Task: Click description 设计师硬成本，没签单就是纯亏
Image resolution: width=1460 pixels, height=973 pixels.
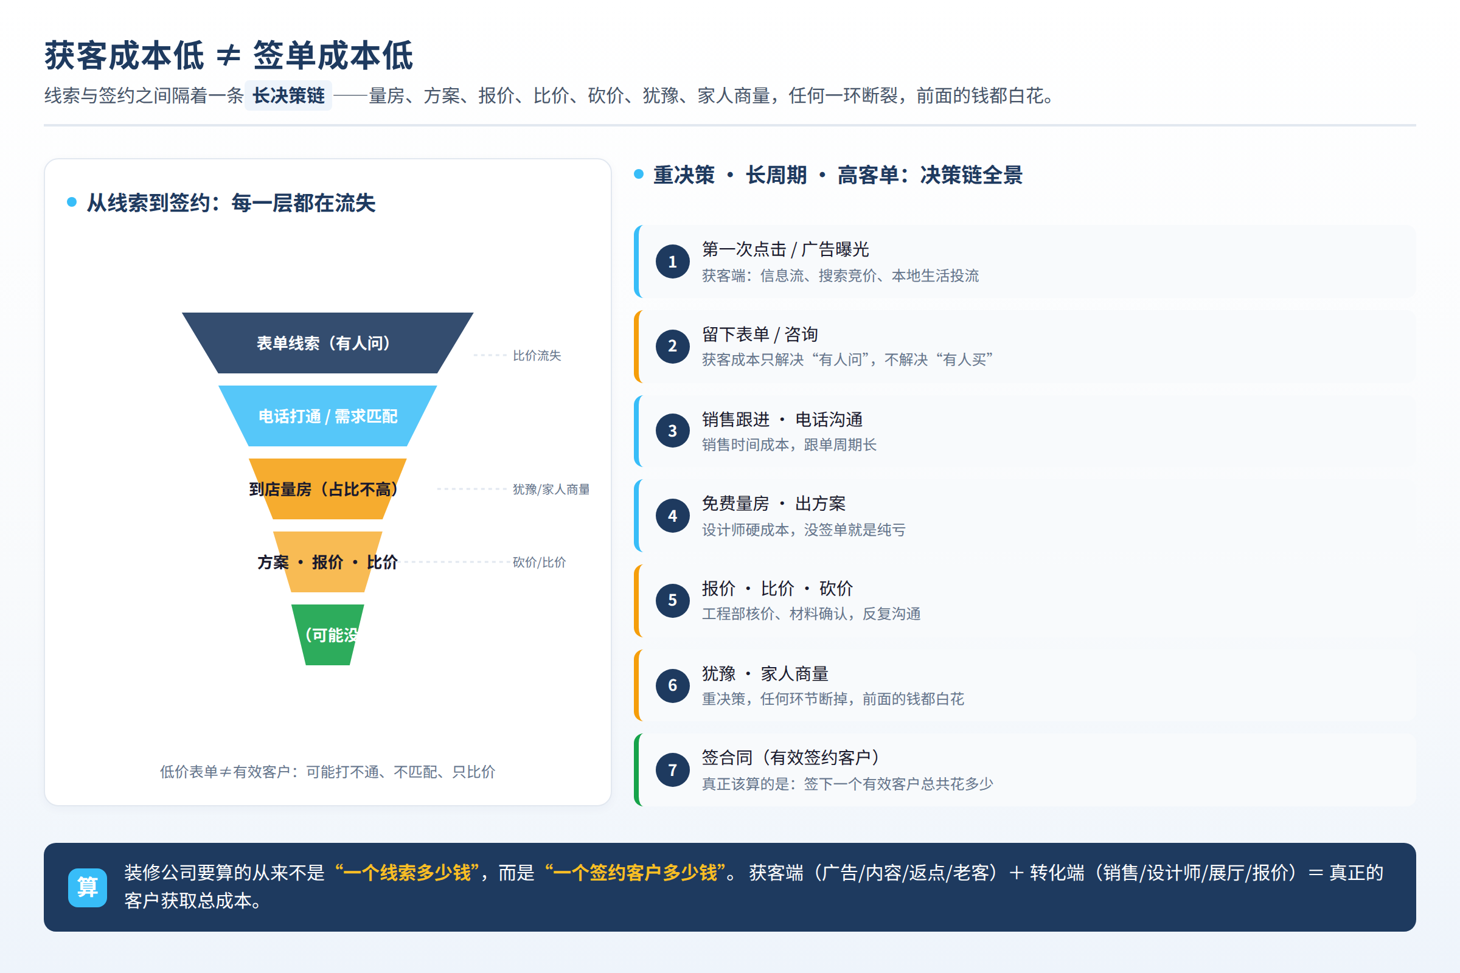Action: point(804,530)
